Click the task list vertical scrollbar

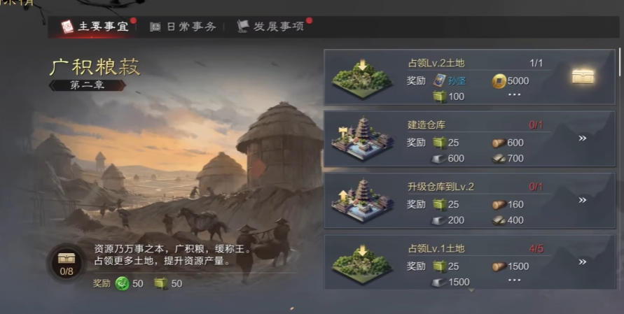[620, 62]
